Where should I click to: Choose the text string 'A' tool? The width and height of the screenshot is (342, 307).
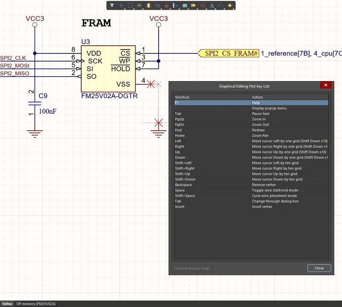pos(212,6)
